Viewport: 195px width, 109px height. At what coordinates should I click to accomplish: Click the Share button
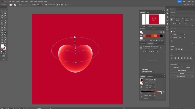point(179,2)
